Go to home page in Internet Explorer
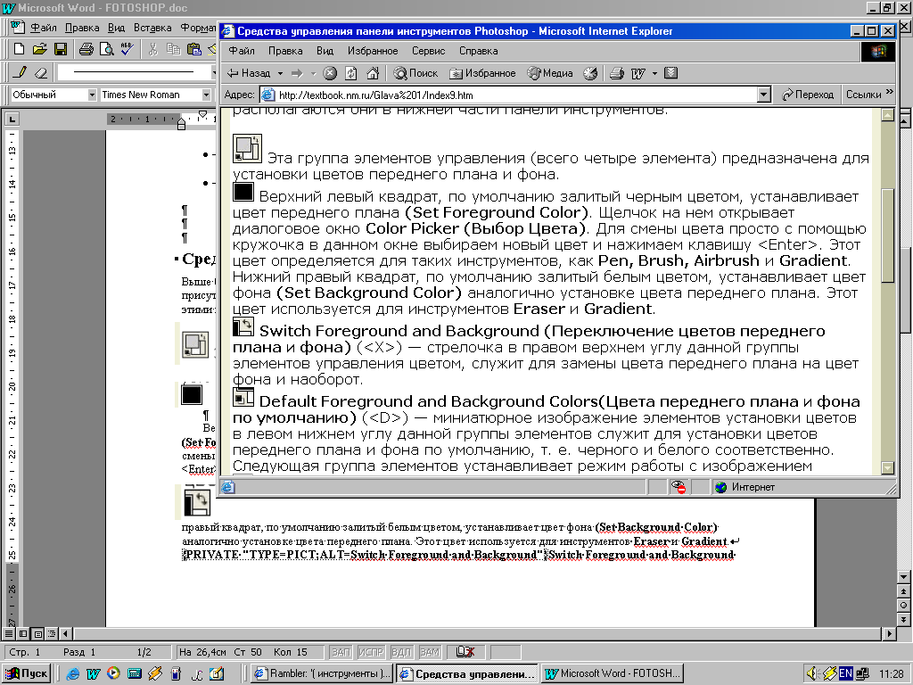913x685 pixels. pyautogui.click(x=373, y=73)
